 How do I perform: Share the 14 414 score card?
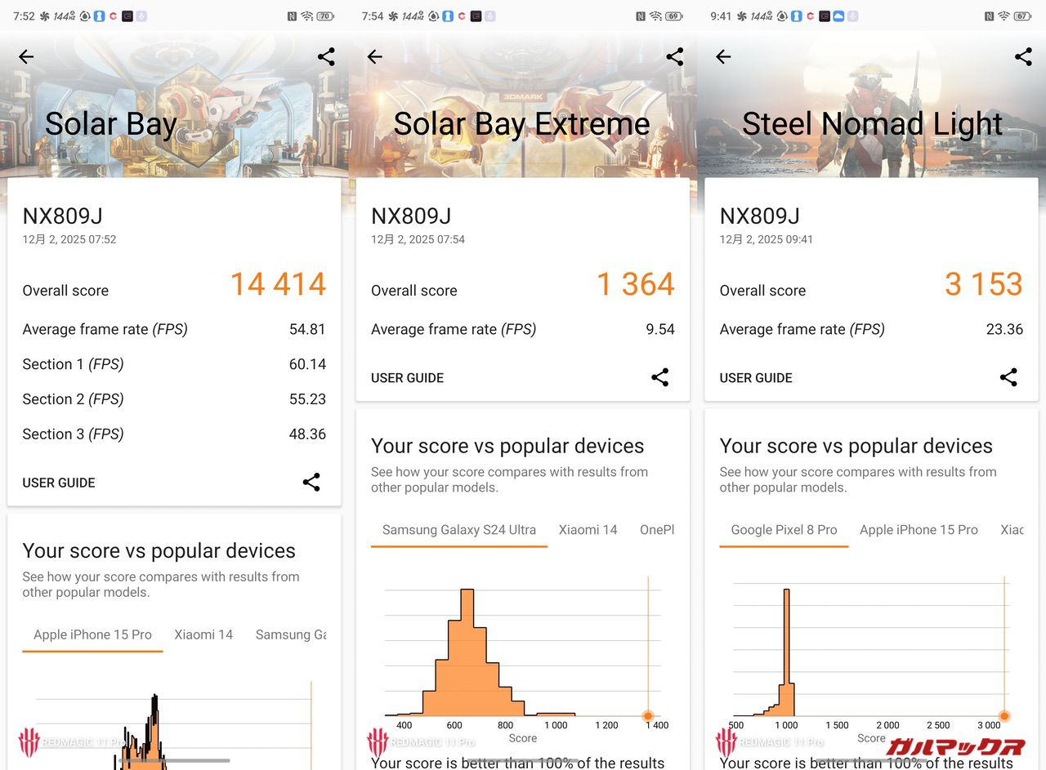[311, 482]
